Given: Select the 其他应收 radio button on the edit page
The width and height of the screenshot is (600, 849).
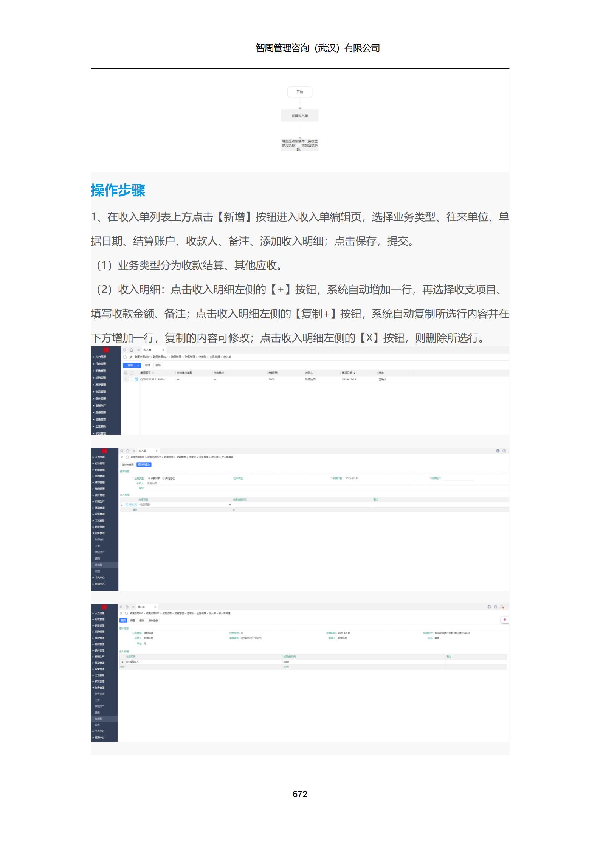Looking at the screenshot, I should point(163,478).
